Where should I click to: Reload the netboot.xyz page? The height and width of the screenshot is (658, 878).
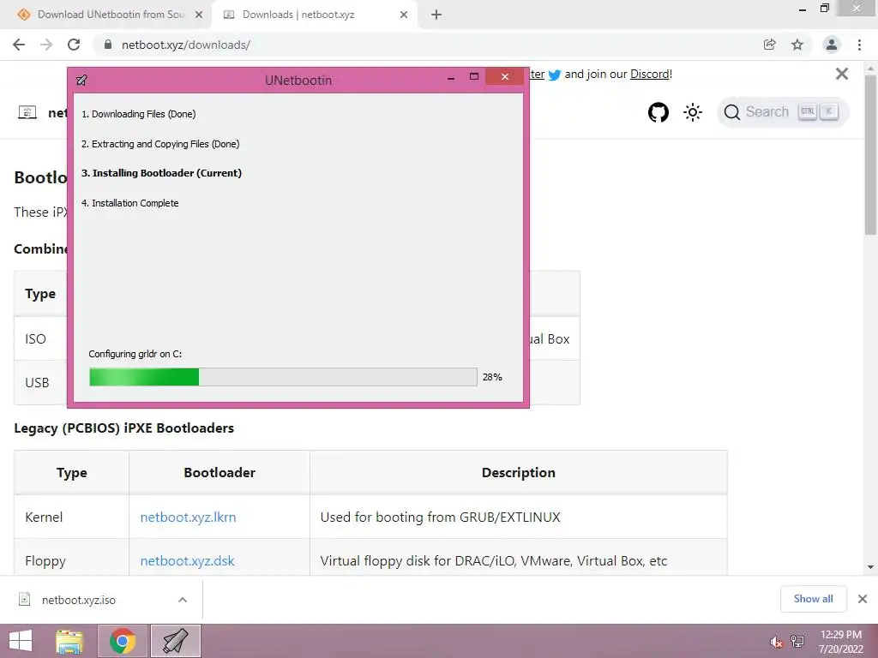tap(74, 45)
